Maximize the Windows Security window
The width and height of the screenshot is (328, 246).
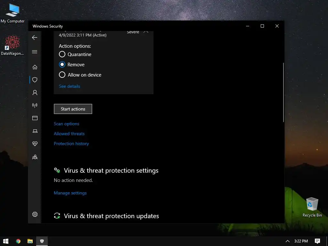coord(262,26)
